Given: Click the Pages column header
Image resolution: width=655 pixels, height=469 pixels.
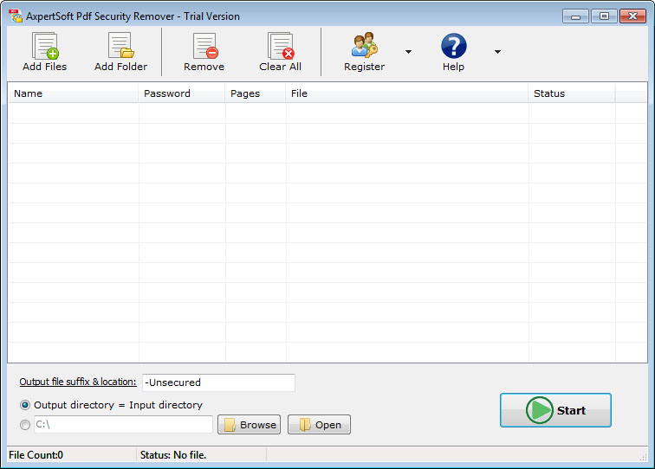Looking at the screenshot, I should [x=256, y=93].
